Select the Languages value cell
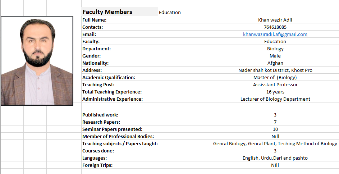This screenshot has height=174, width=339. [248, 158]
